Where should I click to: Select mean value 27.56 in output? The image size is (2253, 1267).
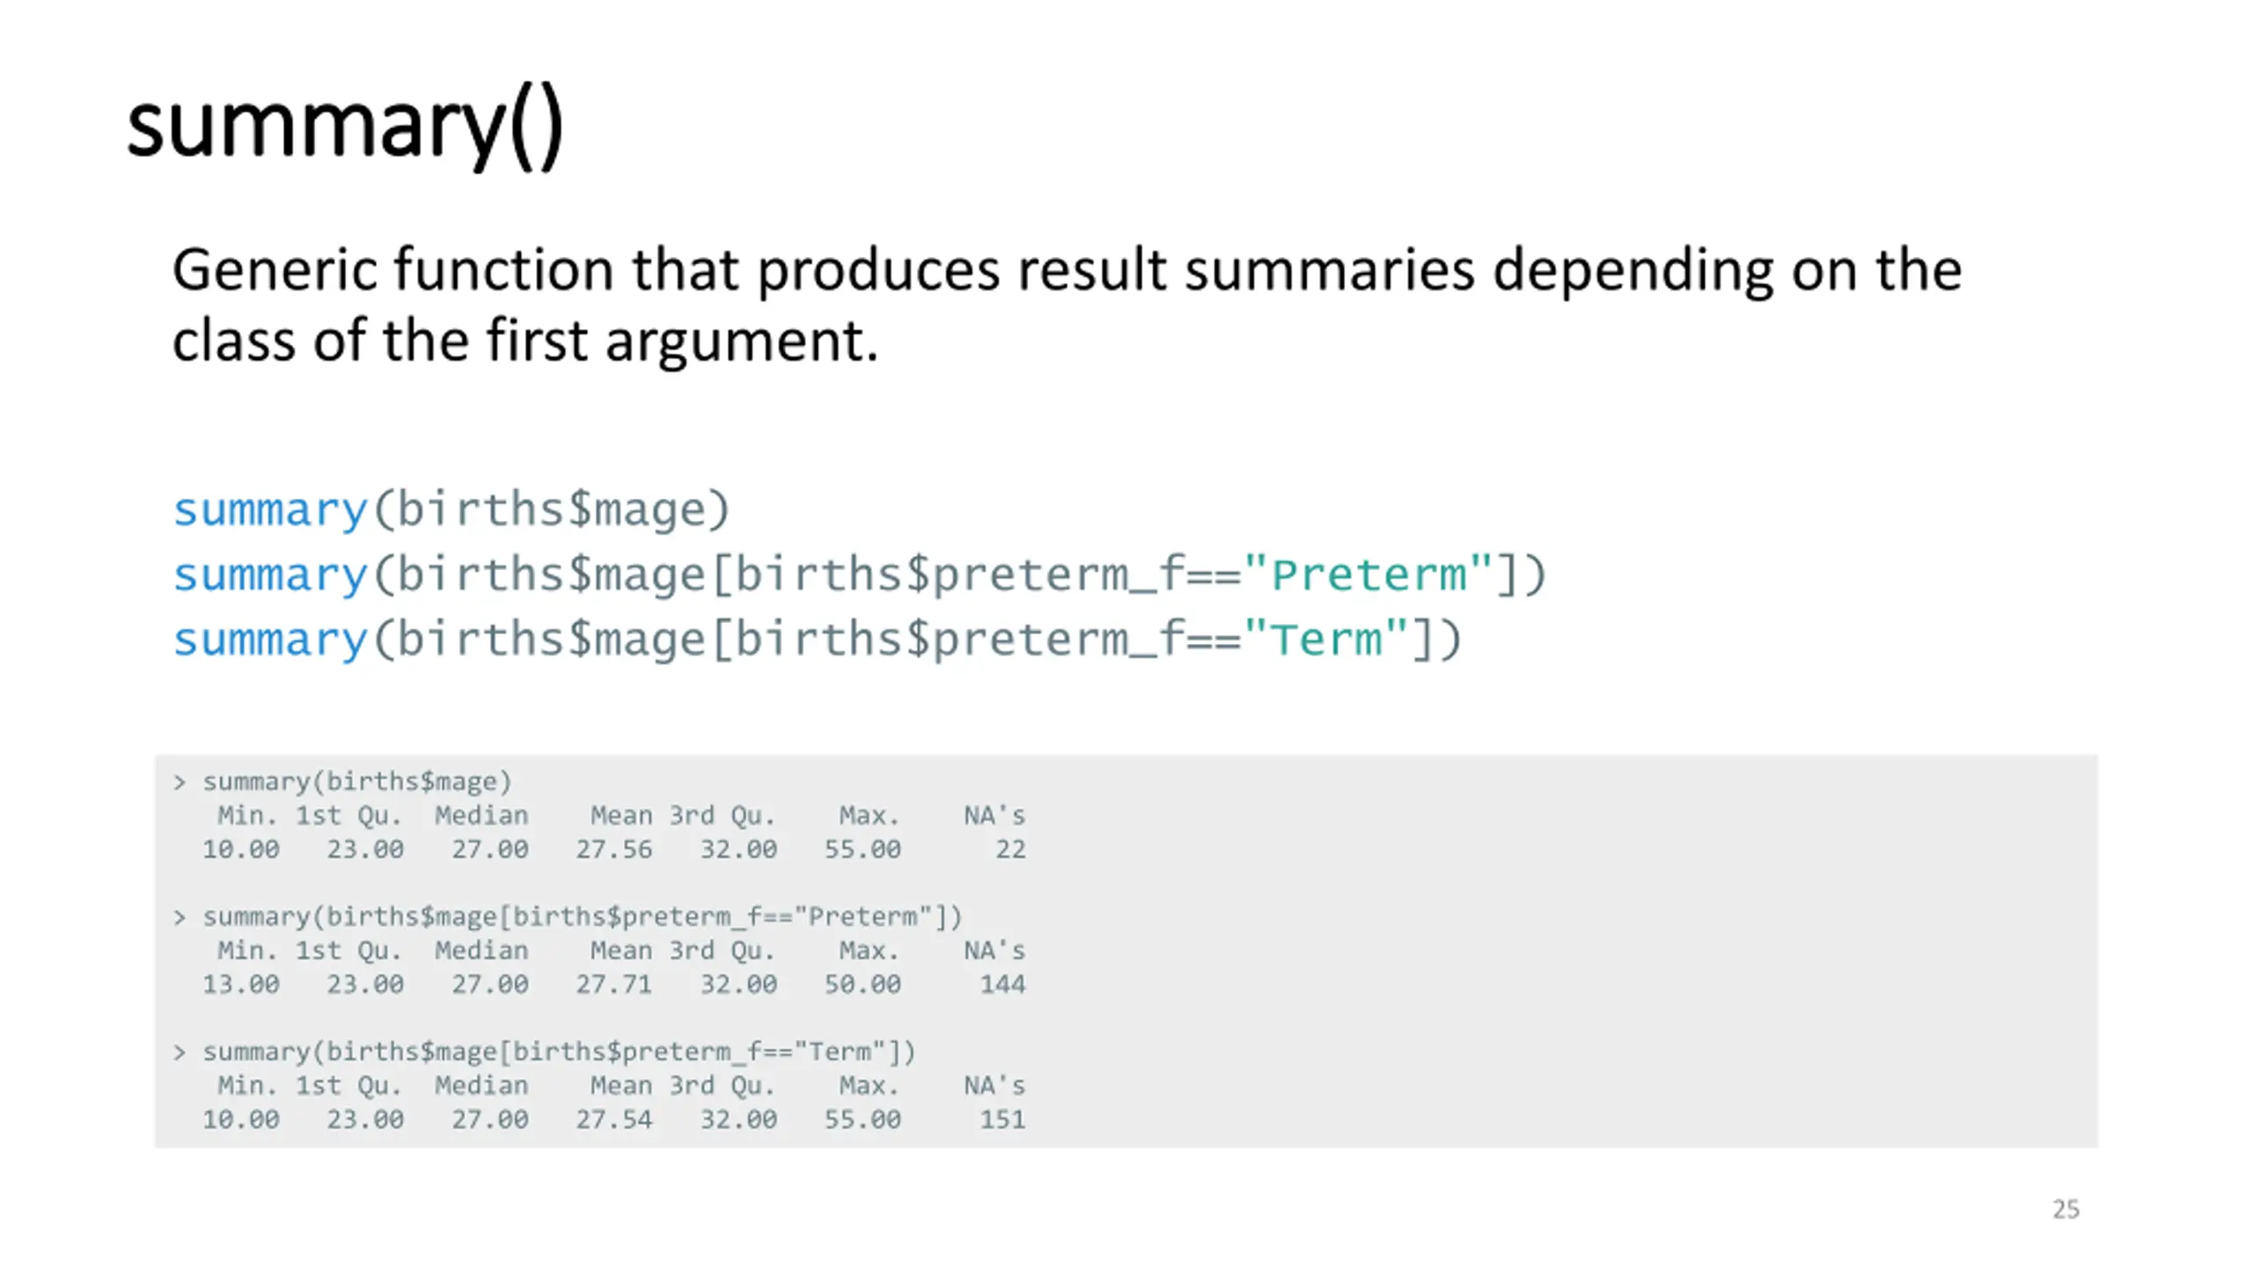tap(614, 850)
